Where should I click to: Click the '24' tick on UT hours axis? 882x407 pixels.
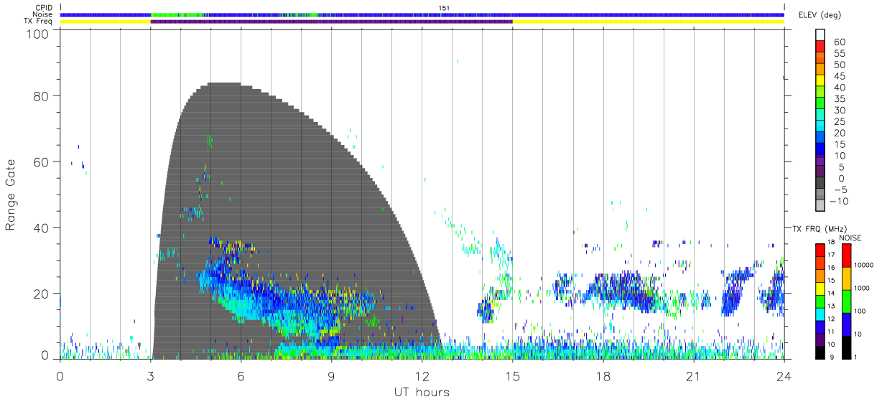(784, 375)
